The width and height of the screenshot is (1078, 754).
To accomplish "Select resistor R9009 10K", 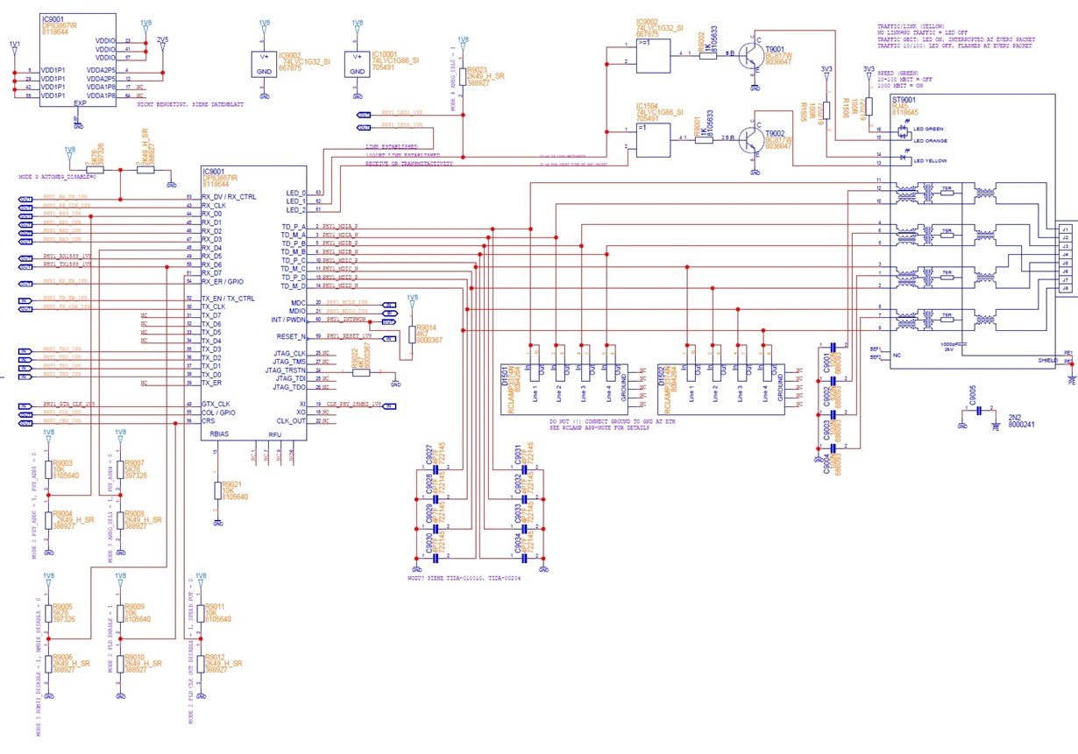I will point(120,613).
